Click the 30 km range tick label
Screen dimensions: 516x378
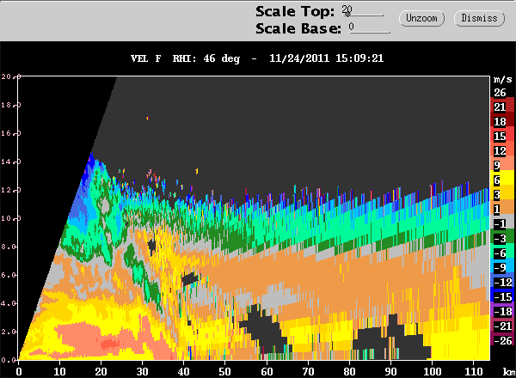tap(142, 372)
